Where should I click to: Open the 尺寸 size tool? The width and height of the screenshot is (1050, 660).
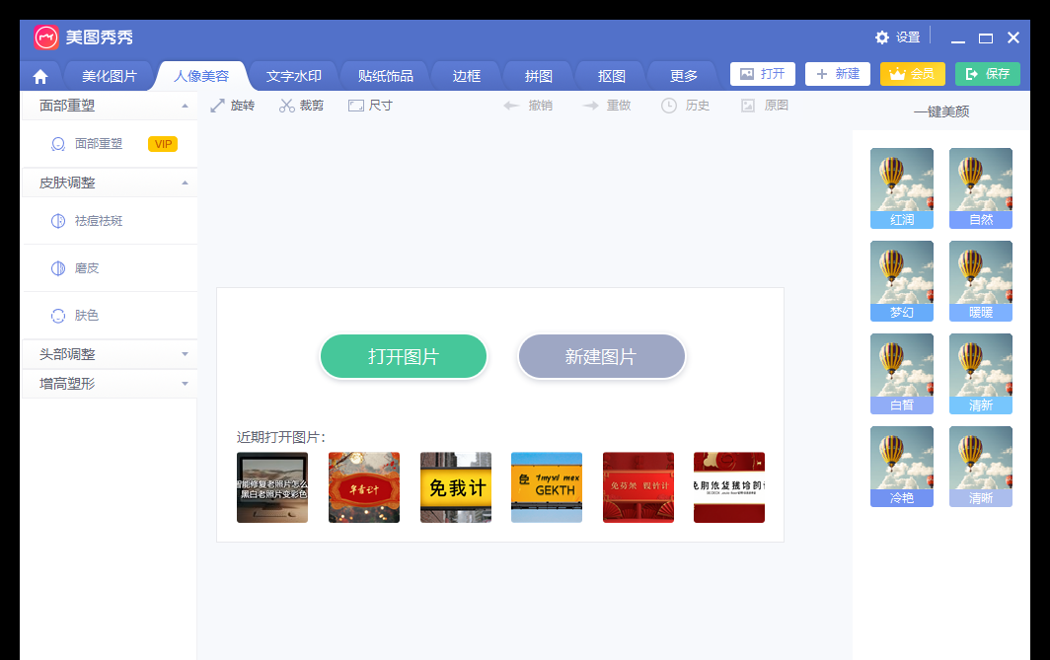pyautogui.click(x=370, y=106)
